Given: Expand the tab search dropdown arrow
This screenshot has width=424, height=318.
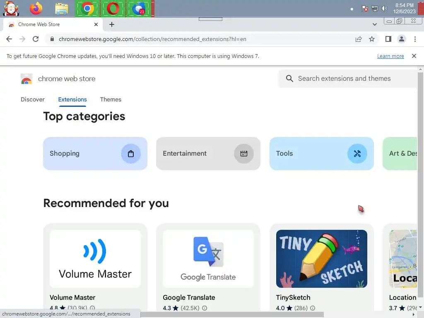Looking at the screenshot, I should (x=374, y=24).
